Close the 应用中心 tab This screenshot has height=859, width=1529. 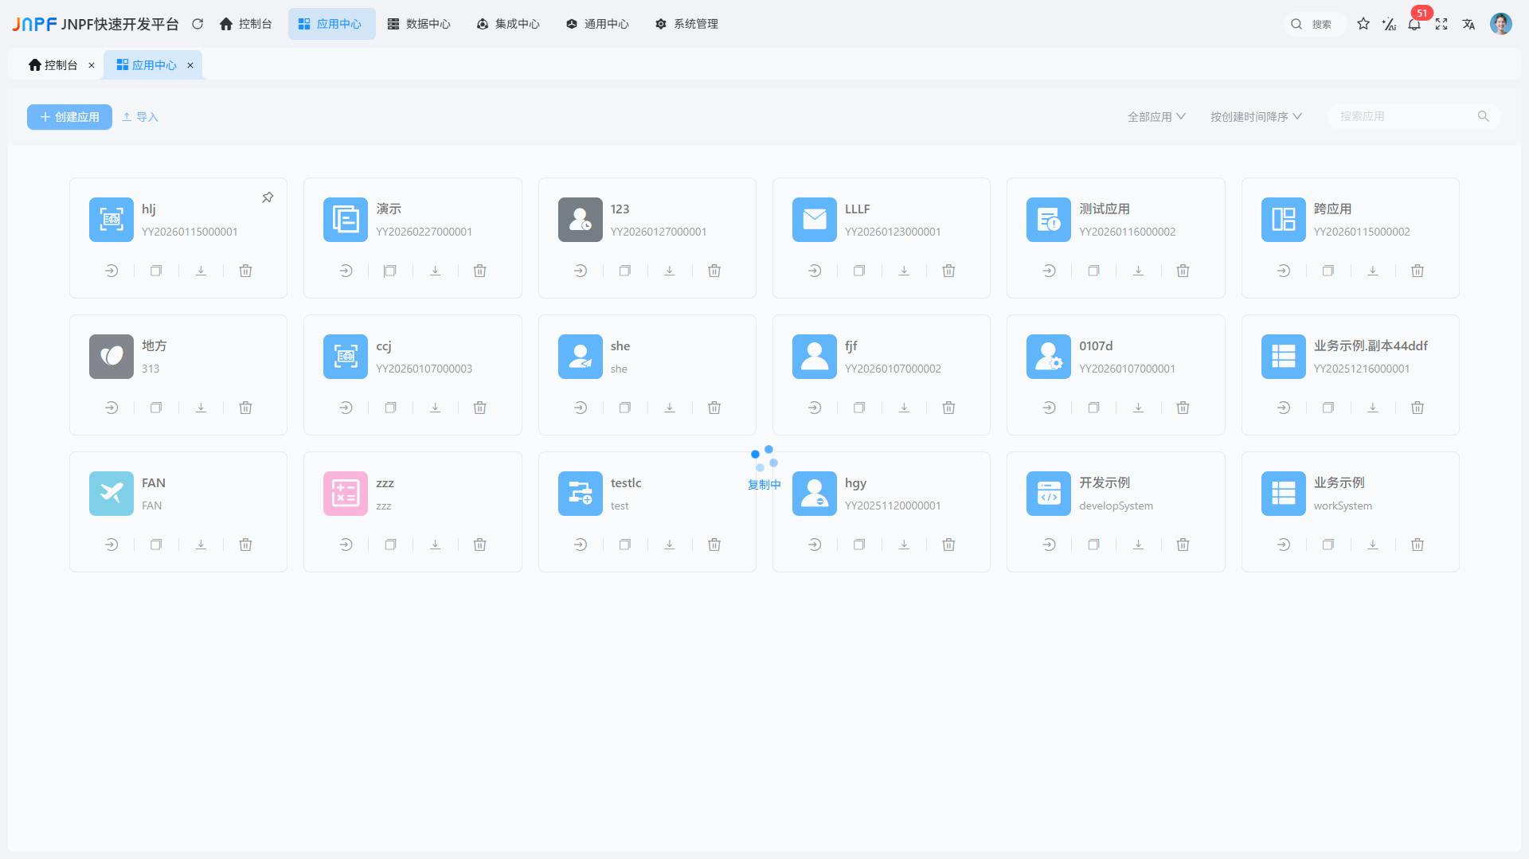pos(190,65)
